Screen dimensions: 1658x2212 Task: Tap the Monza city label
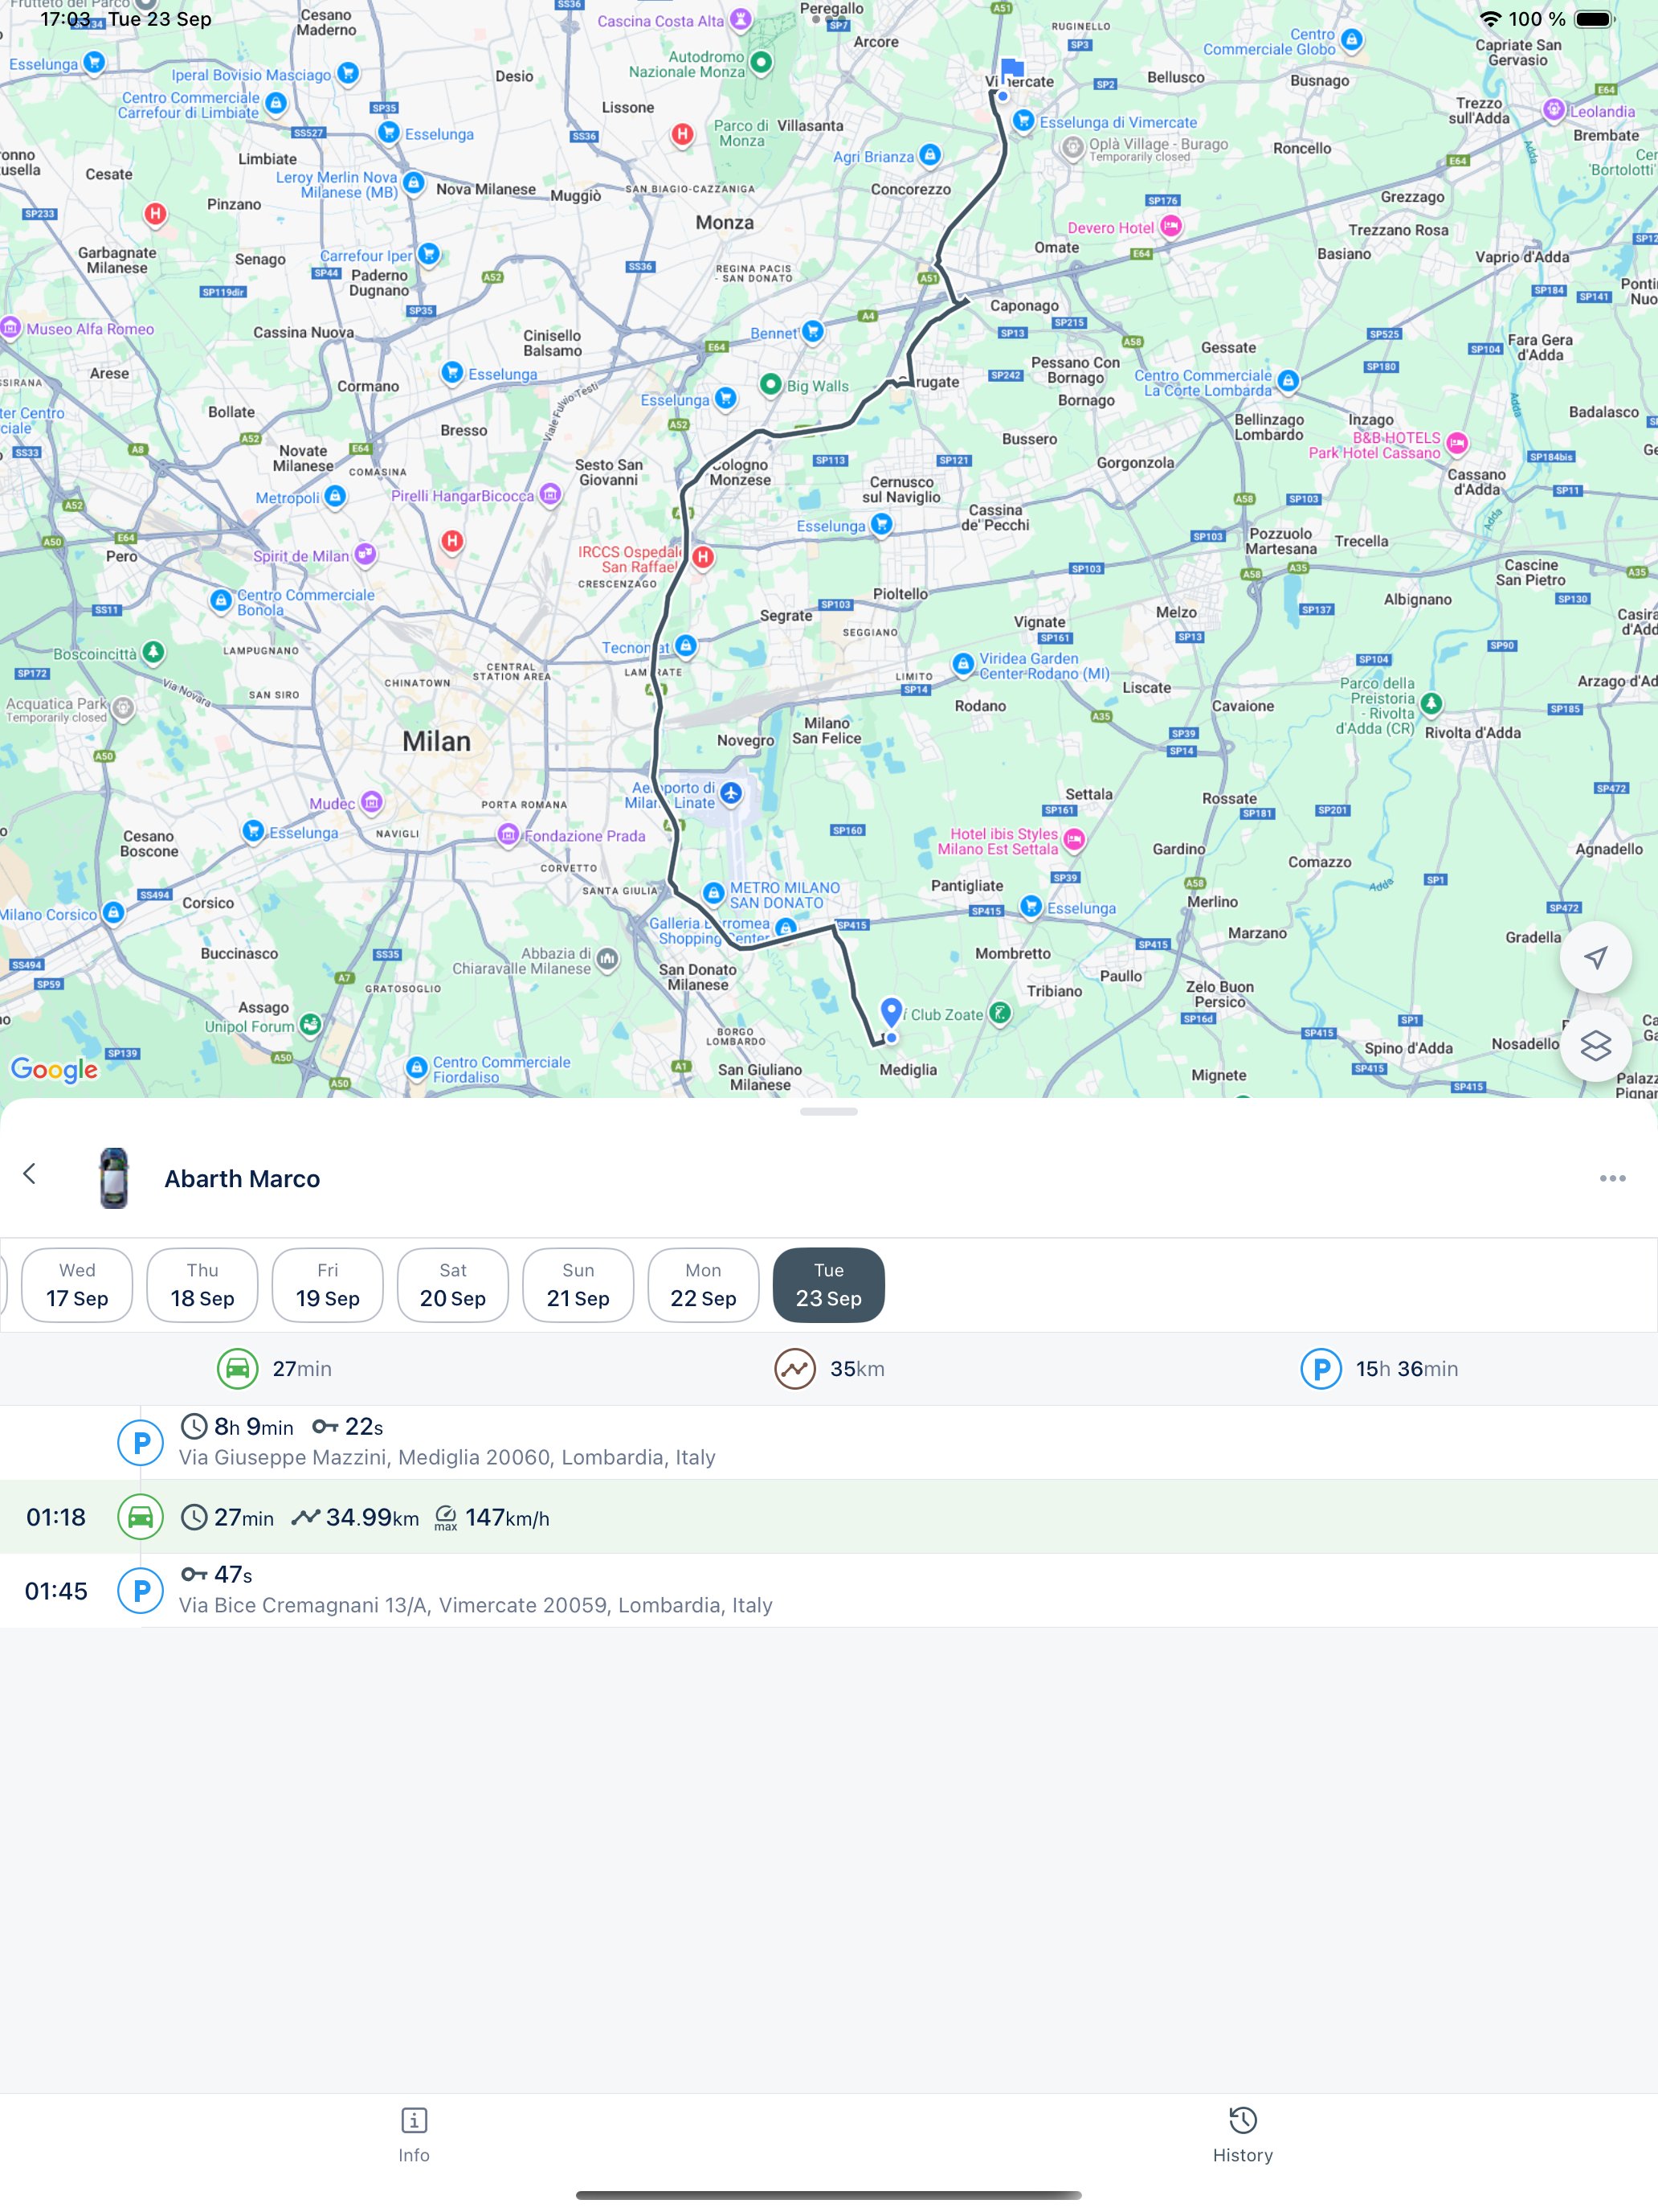[725, 222]
